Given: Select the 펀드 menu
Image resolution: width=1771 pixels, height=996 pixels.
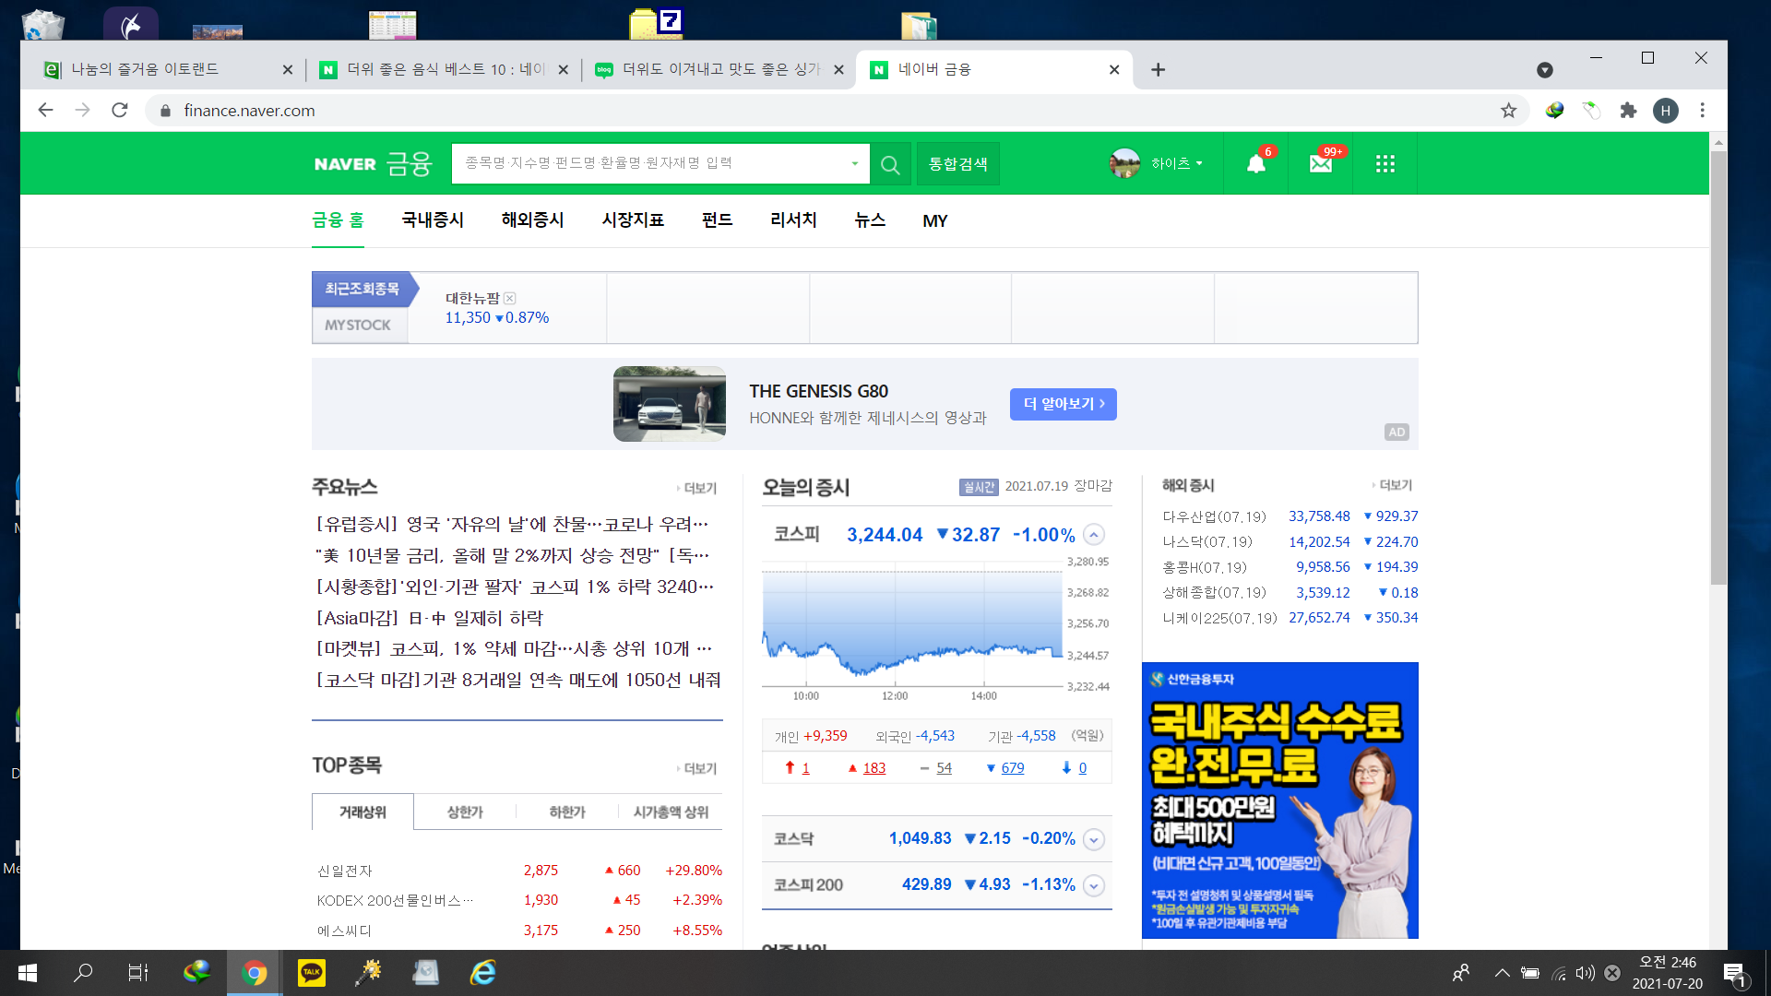Looking at the screenshot, I should click(717, 220).
